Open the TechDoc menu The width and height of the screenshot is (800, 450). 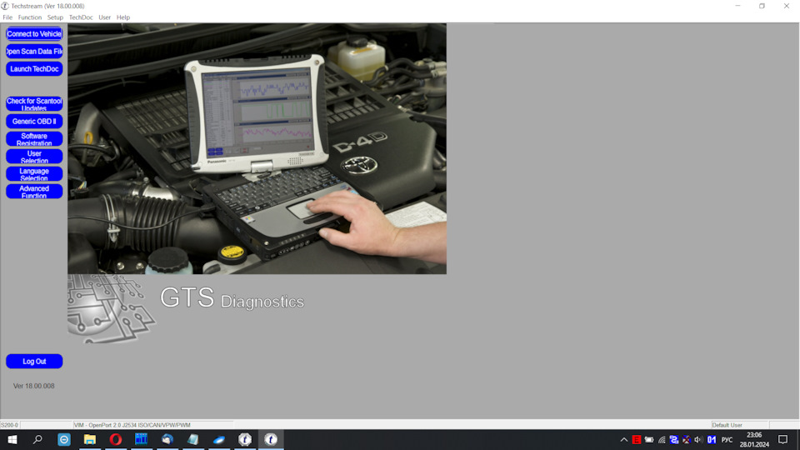(81, 17)
